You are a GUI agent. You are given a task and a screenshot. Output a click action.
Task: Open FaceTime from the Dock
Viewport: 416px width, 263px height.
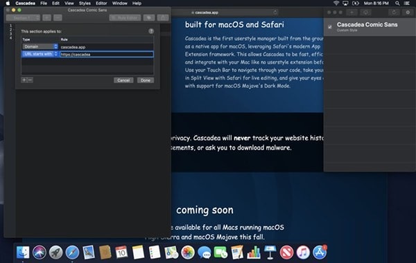point(220,252)
